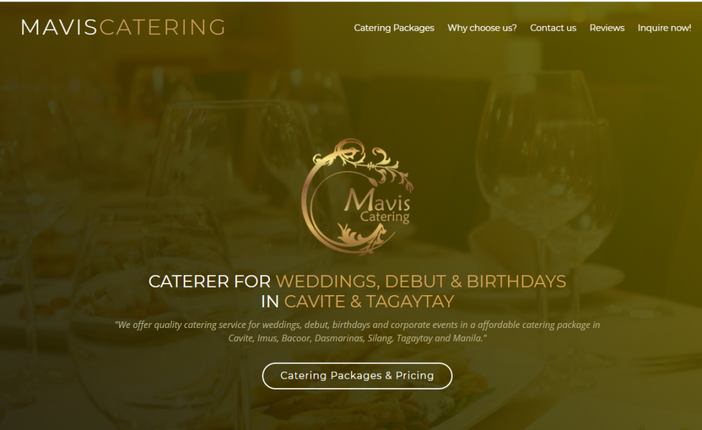The height and width of the screenshot is (430, 702).
Task: Click the small Catering text inside emblem
Action: click(x=385, y=217)
